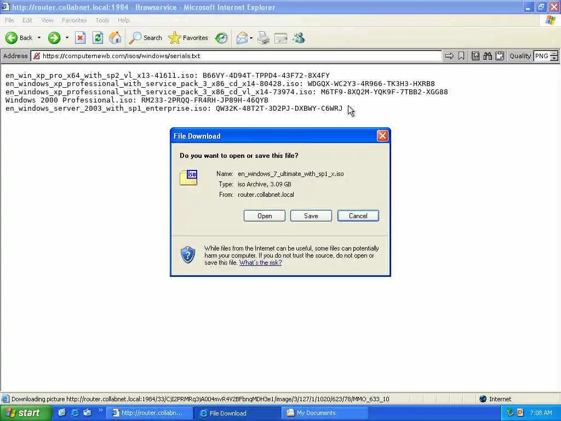Click the iso file icon in the dialog
Viewport: 561px width, 421px height.
[188, 178]
